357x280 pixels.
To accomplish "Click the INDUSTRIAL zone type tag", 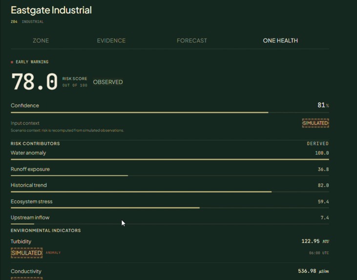I will click(33, 22).
